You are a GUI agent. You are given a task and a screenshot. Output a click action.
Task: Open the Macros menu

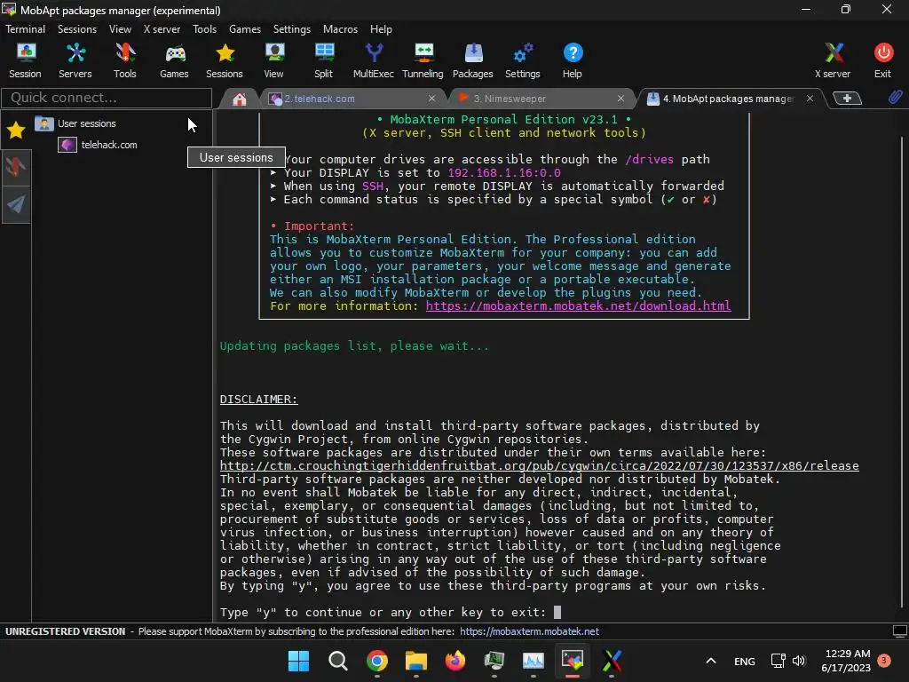[340, 29]
